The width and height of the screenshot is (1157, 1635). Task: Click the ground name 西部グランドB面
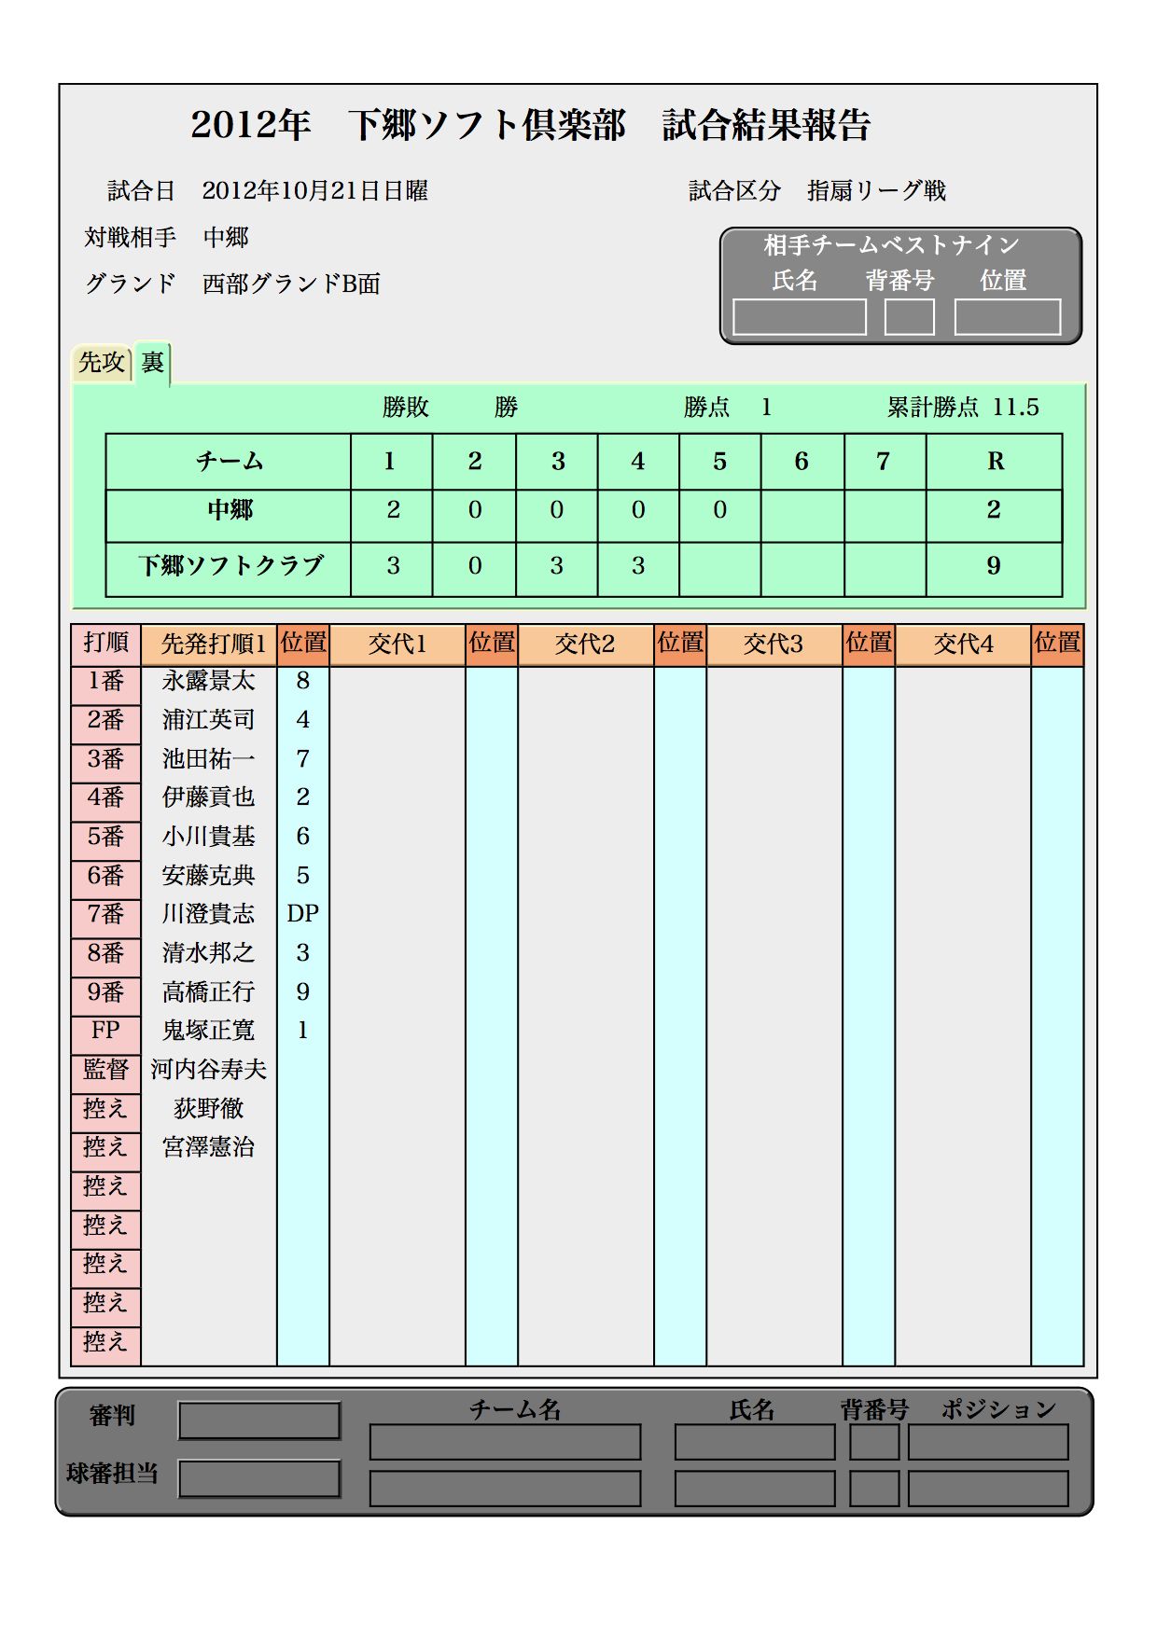tap(292, 284)
